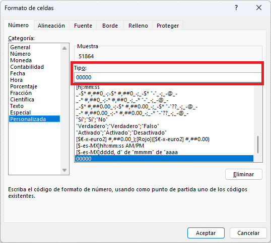
Task: Click the category list scroll down arrow
Action: tap(64, 170)
